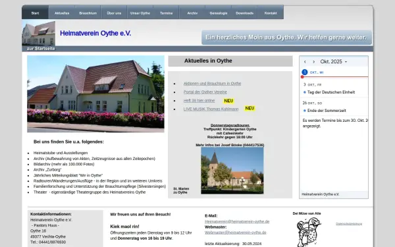Screen dimensions: 395x247
Task: Open 'LIVE MUSIK Thomas Kuhlmann' link
Action: coord(211,109)
